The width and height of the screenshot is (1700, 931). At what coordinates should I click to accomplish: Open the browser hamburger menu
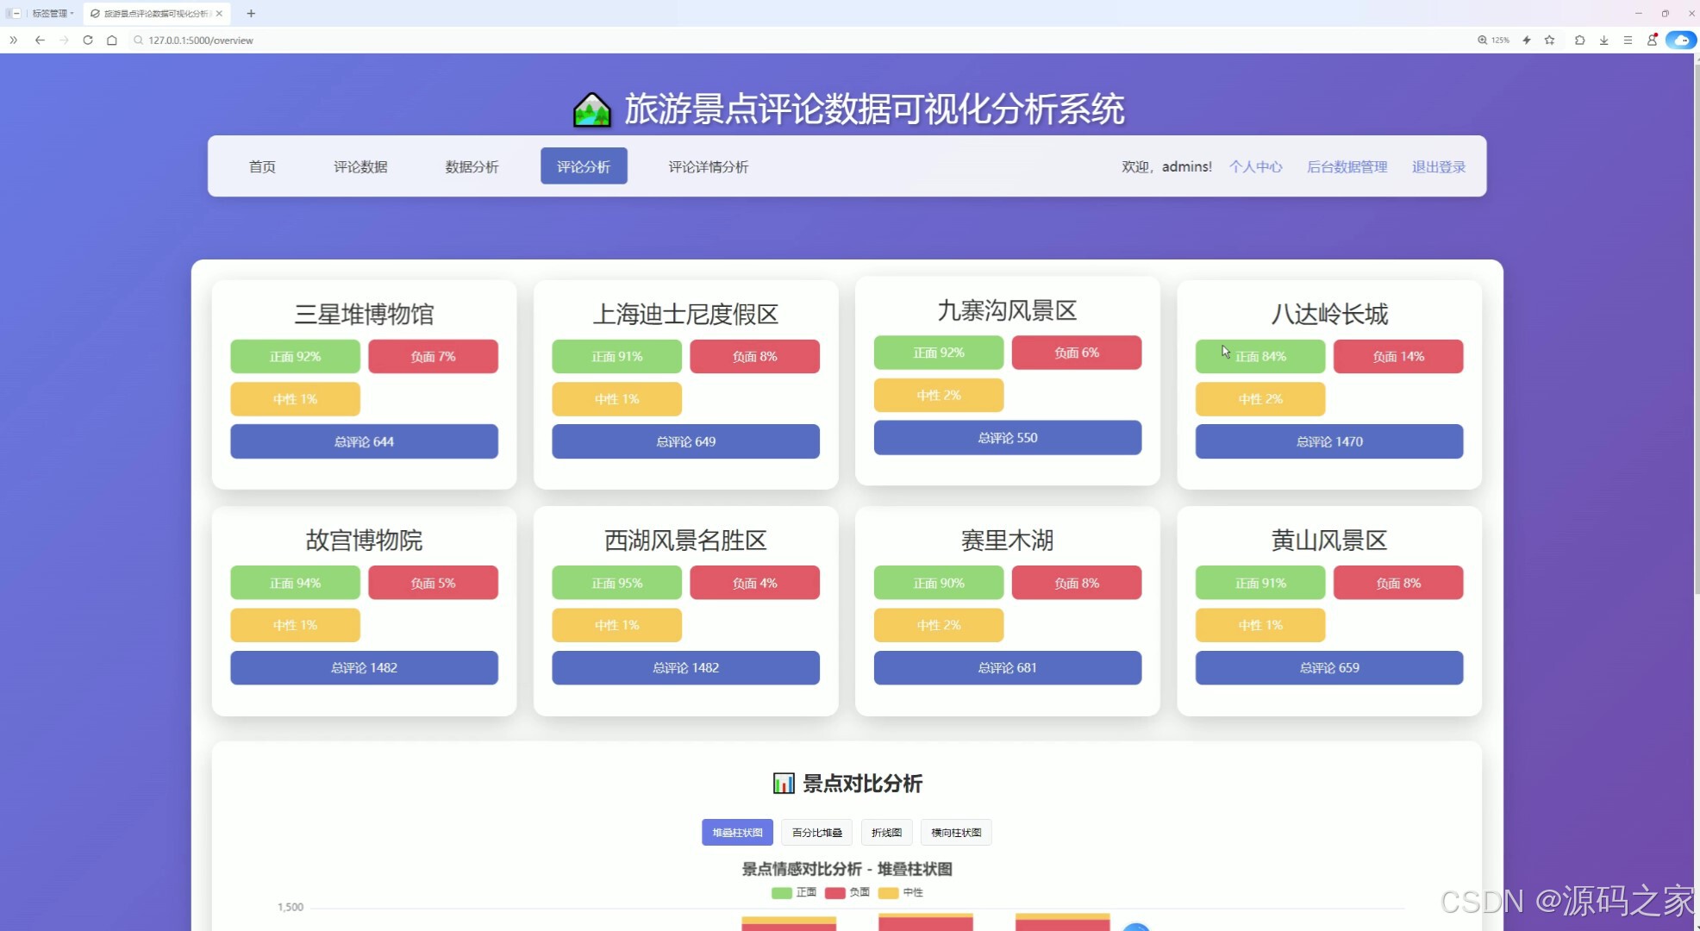coord(1628,40)
